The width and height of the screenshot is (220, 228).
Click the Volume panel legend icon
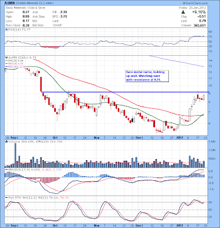point(6,141)
